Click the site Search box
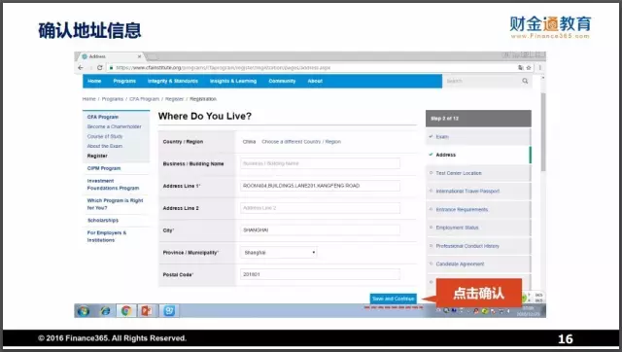Screen dimensions: 622x352 [483, 81]
